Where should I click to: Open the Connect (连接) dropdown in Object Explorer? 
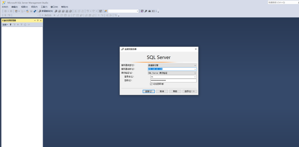tap(5, 24)
